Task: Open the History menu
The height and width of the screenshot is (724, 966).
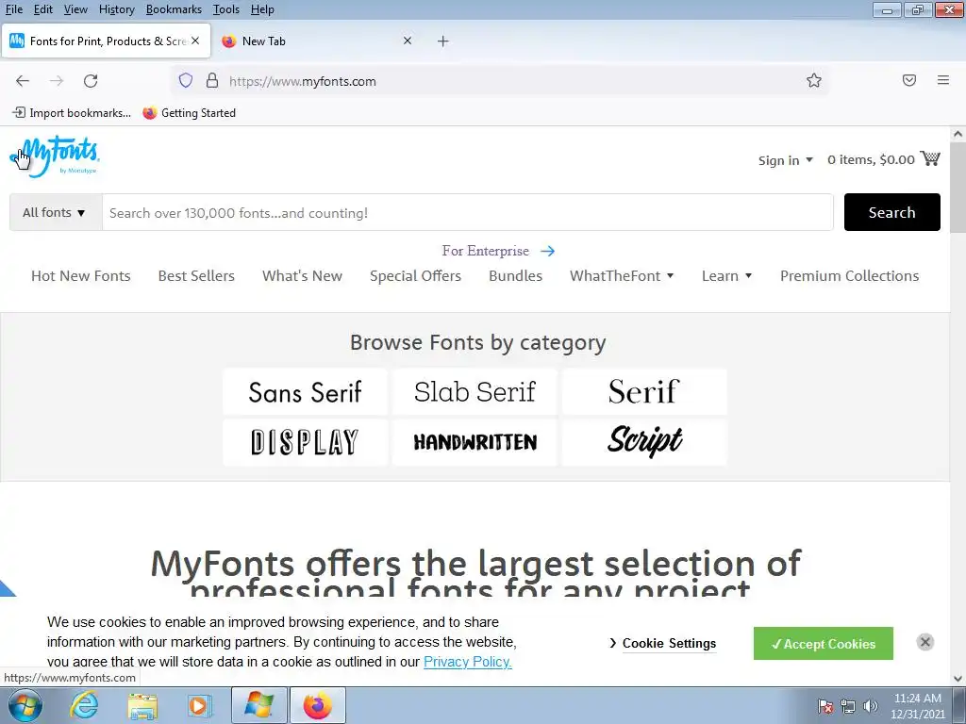Action: tap(116, 9)
